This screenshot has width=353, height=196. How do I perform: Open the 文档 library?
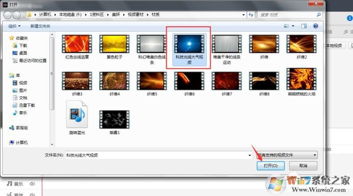click(x=20, y=98)
